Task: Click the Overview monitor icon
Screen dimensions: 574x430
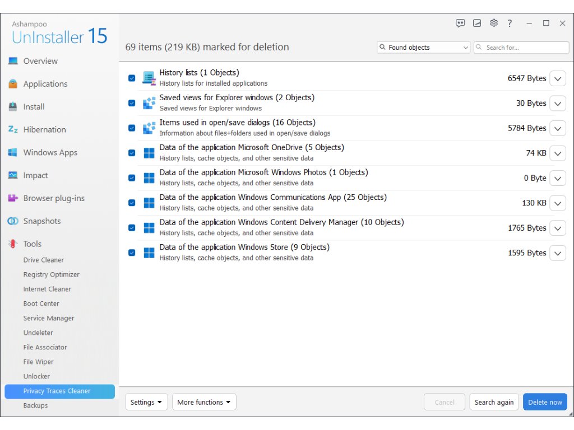Action: point(13,60)
